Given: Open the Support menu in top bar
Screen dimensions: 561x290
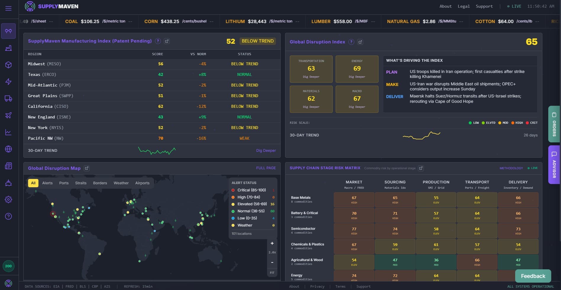Looking at the screenshot, I should coord(484,6).
